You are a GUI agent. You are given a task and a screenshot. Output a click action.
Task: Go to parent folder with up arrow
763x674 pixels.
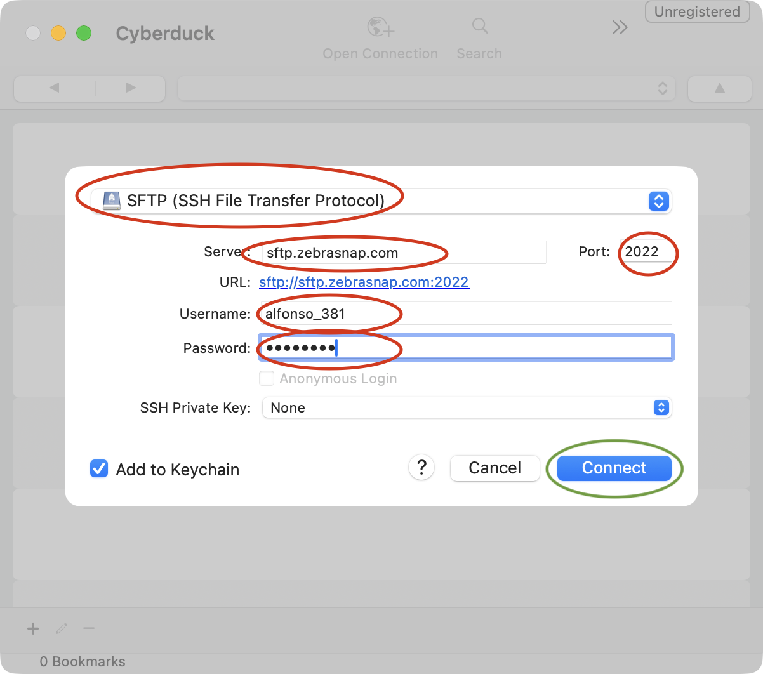[x=720, y=88]
